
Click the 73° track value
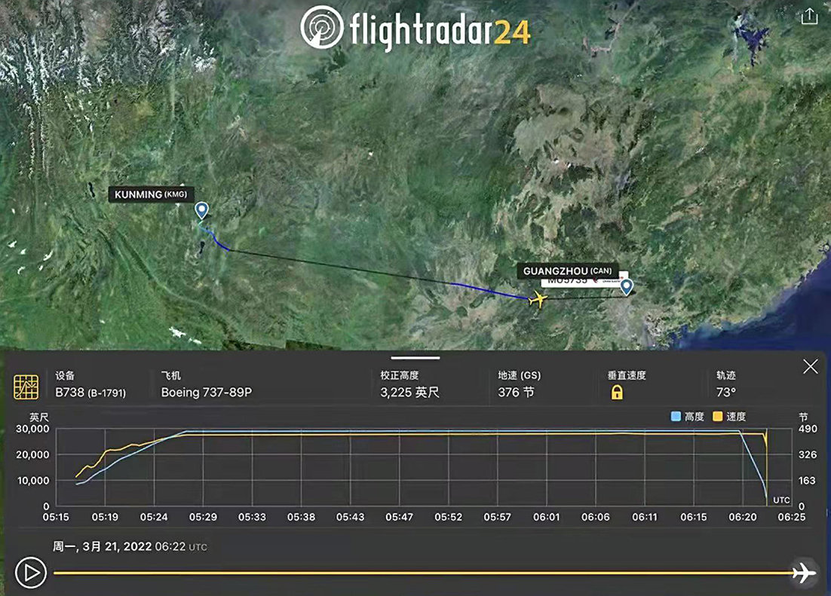(726, 392)
